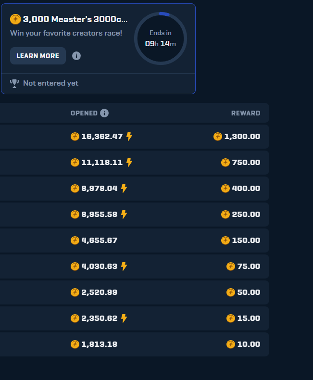Click the coin icon before 11,118.11
Image resolution: width=313 pixels, height=380 pixels.
[75, 163]
